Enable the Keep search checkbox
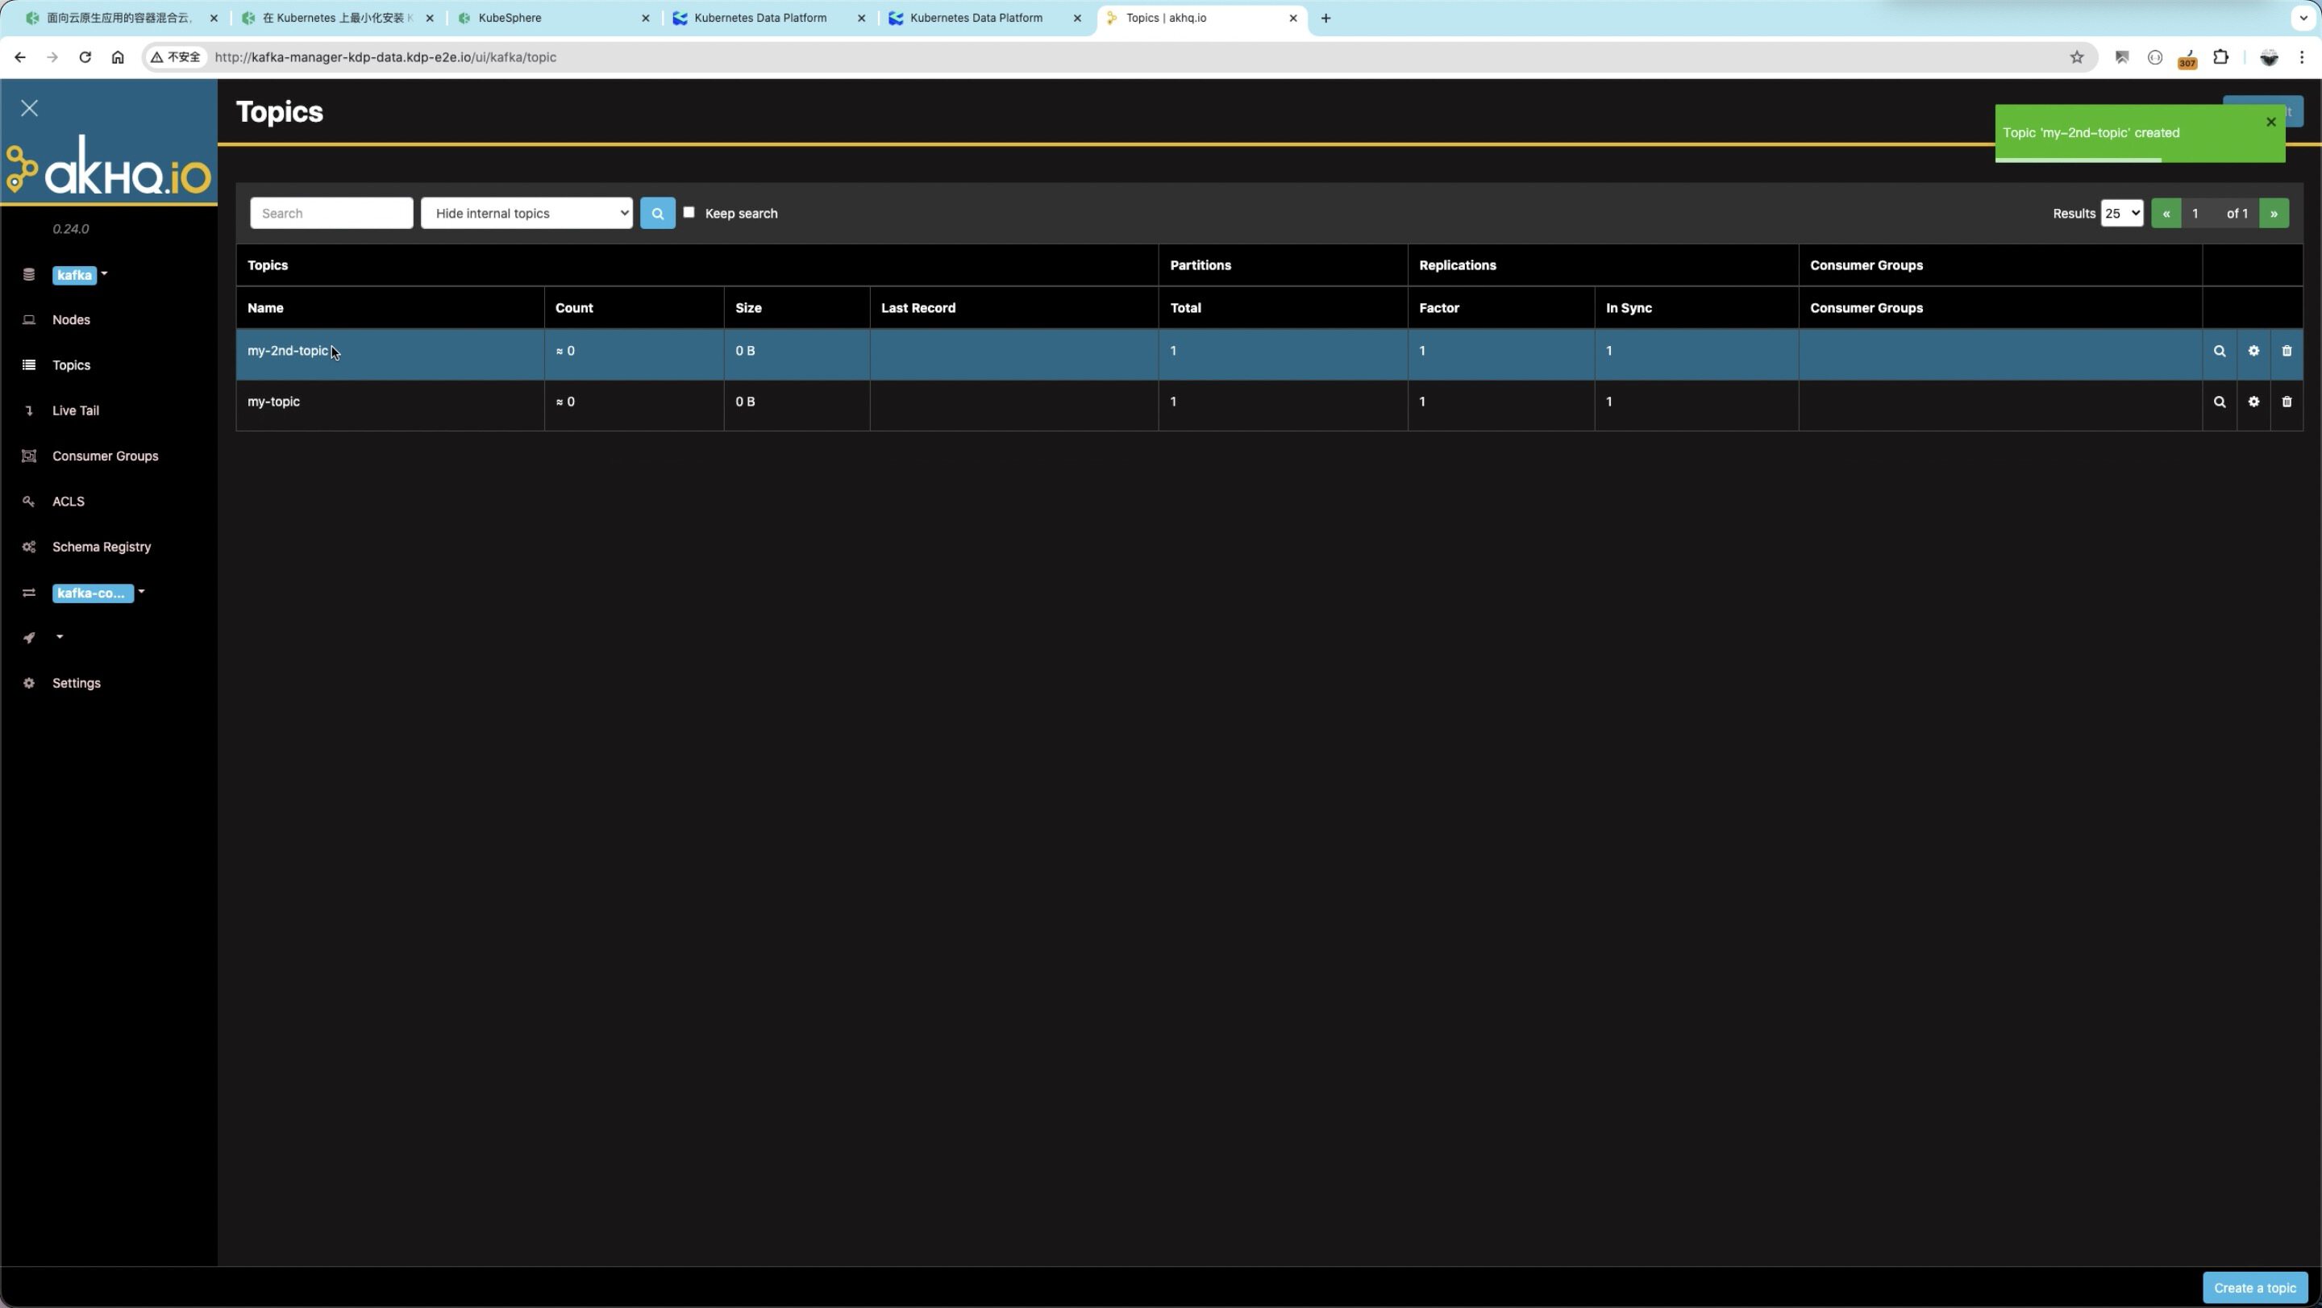Viewport: 2322px width, 1308px height. pos(689,213)
